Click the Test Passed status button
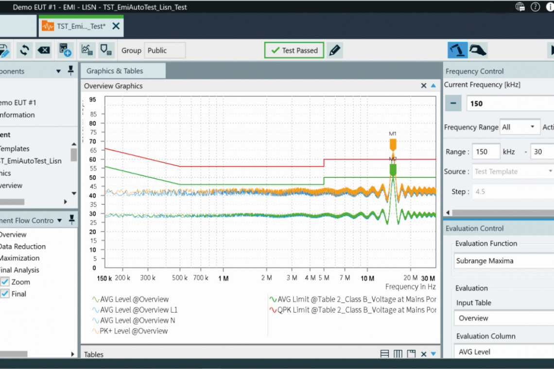Viewport: 554px width, 369px height. pyautogui.click(x=294, y=50)
